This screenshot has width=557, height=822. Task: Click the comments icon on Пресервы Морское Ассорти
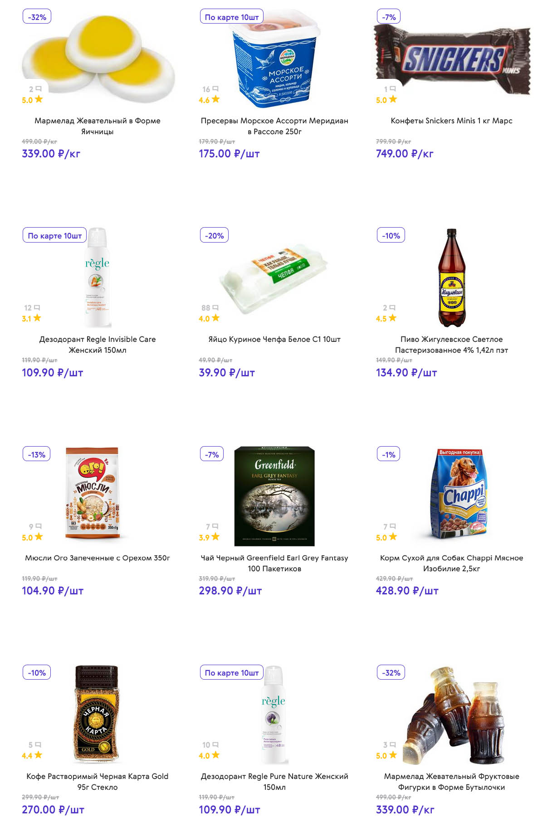point(215,89)
